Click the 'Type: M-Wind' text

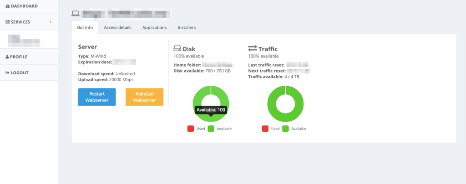(92, 56)
